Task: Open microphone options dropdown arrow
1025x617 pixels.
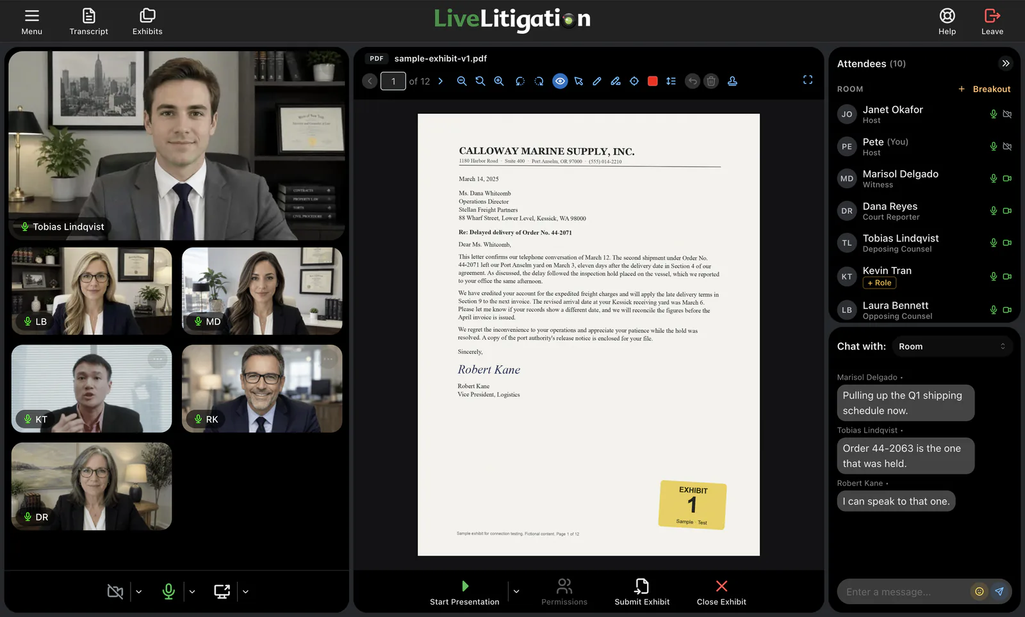Action: tap(192, 592)
